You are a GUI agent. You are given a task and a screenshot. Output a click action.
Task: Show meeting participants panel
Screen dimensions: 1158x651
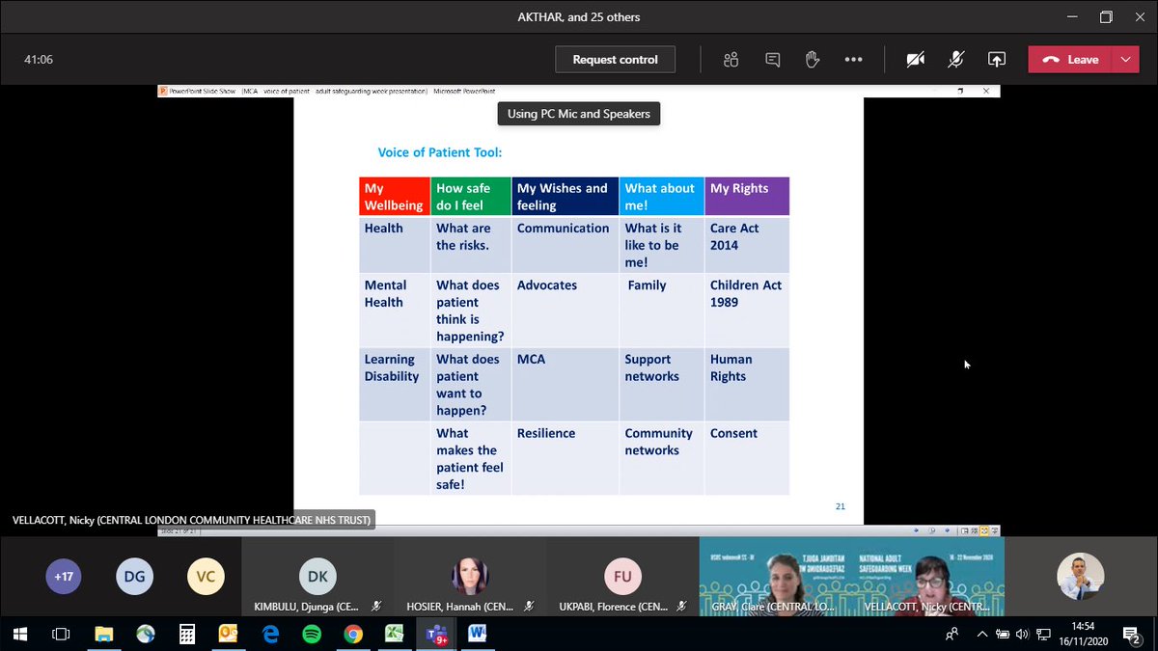731,60
